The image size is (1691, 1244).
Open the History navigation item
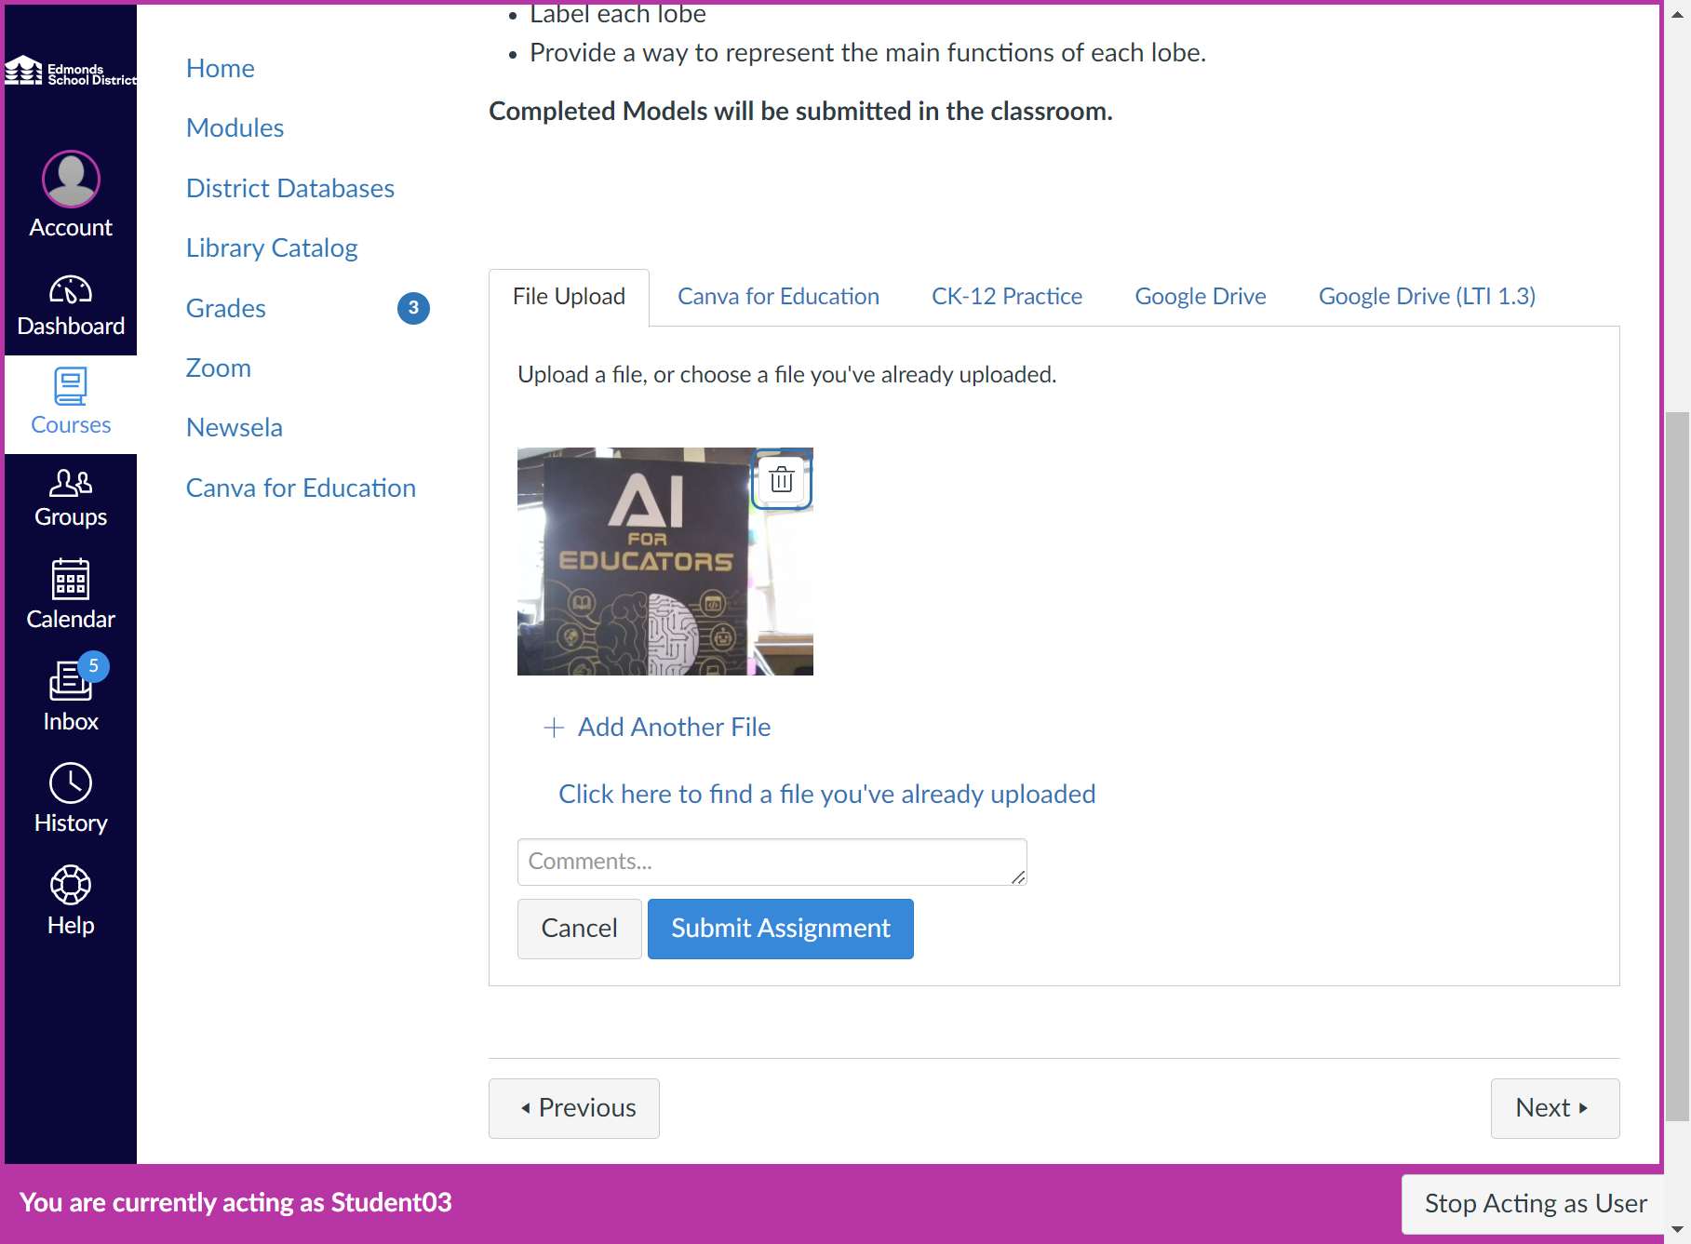pyautogui.click(x=71, y=798)
